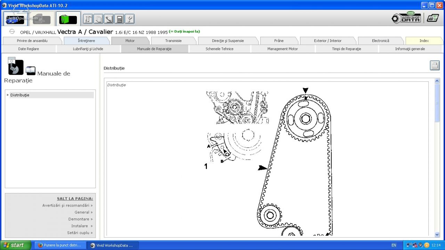Screen dimensions: 445x250
Task: Click the circle icon beside OPEL / VAUXHALL
Action: tap(12, 32)
